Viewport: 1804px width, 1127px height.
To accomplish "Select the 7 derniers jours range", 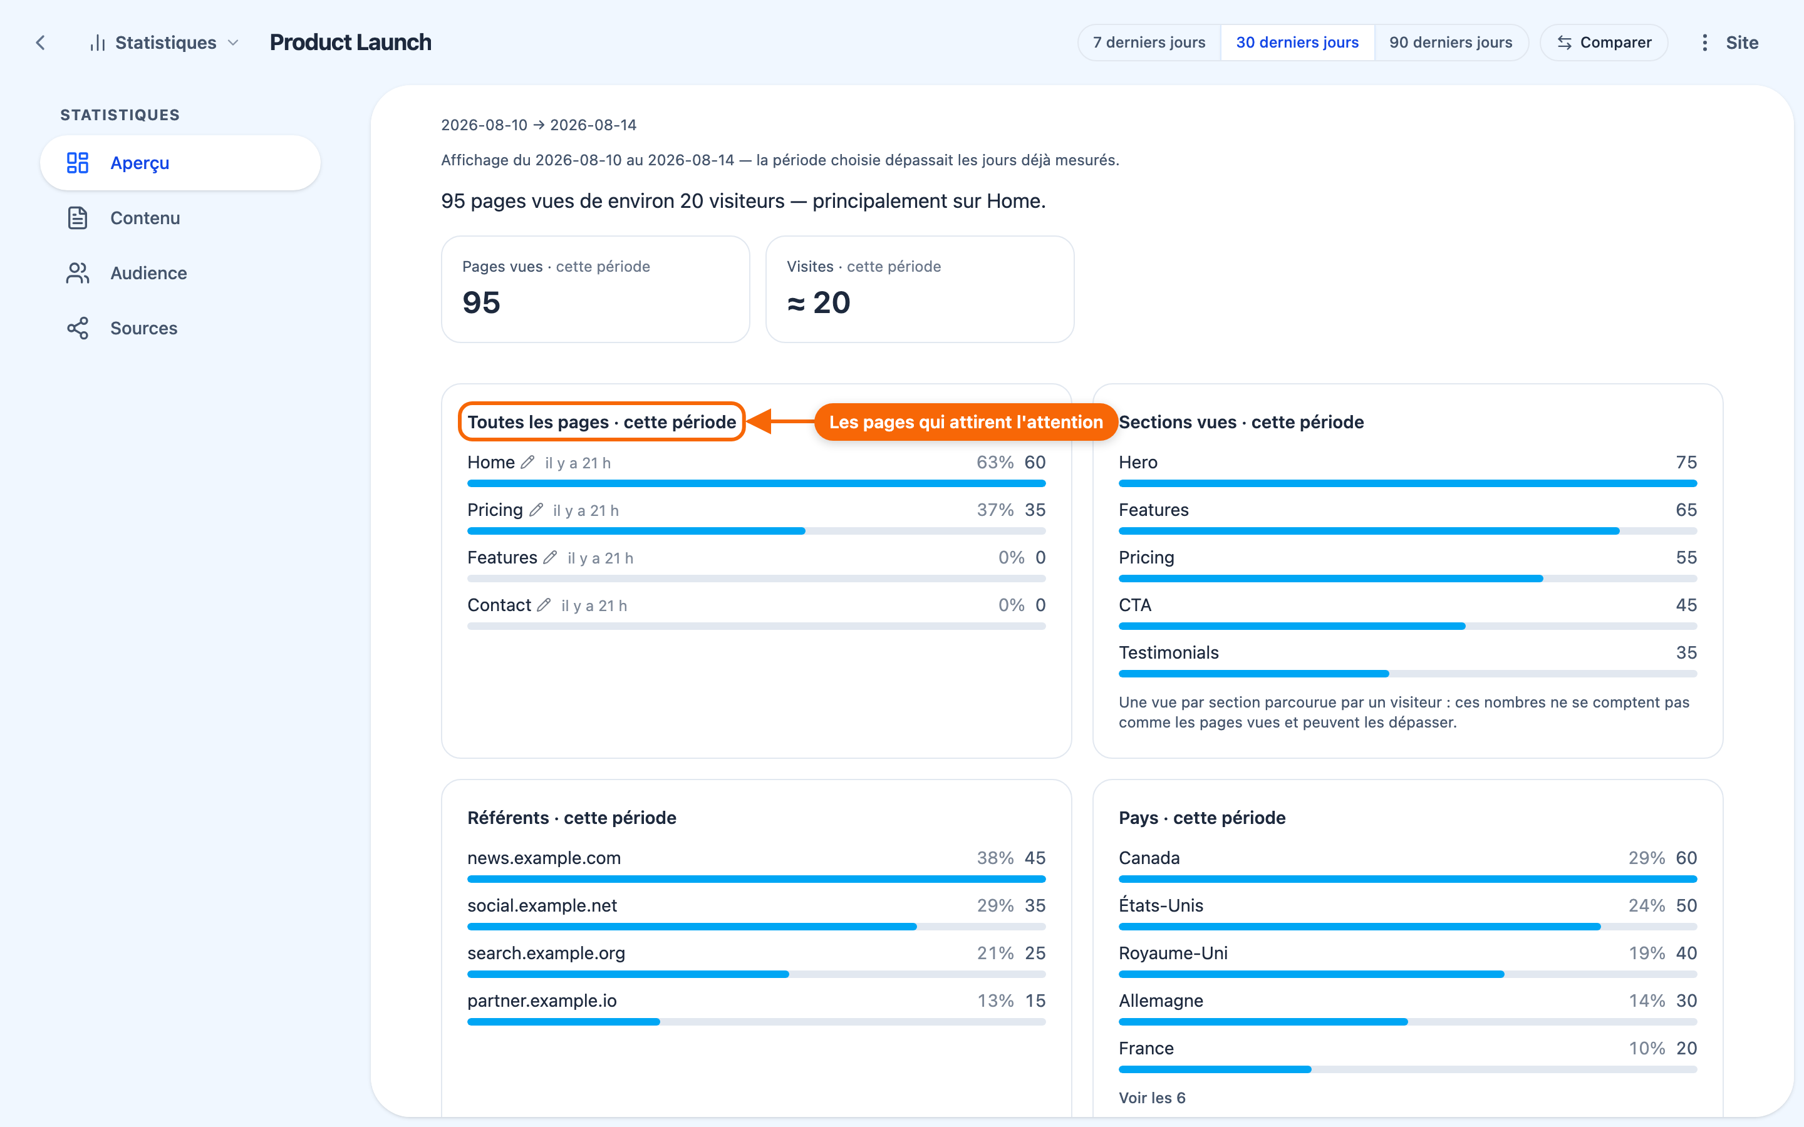I will 1149,43.
